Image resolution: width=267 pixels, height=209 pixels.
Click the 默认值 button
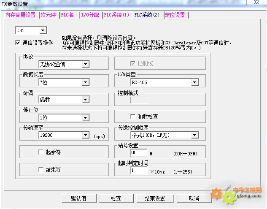point(79,198)
